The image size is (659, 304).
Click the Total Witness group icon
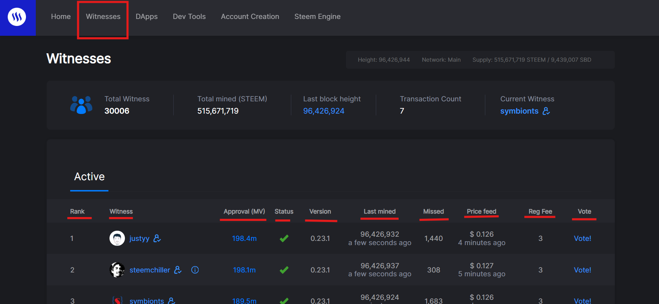coord(81,105)
